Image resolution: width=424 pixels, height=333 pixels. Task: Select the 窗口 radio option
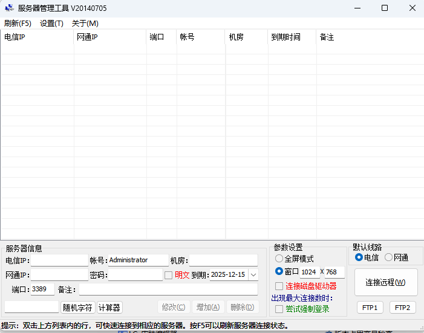point(279,271)
